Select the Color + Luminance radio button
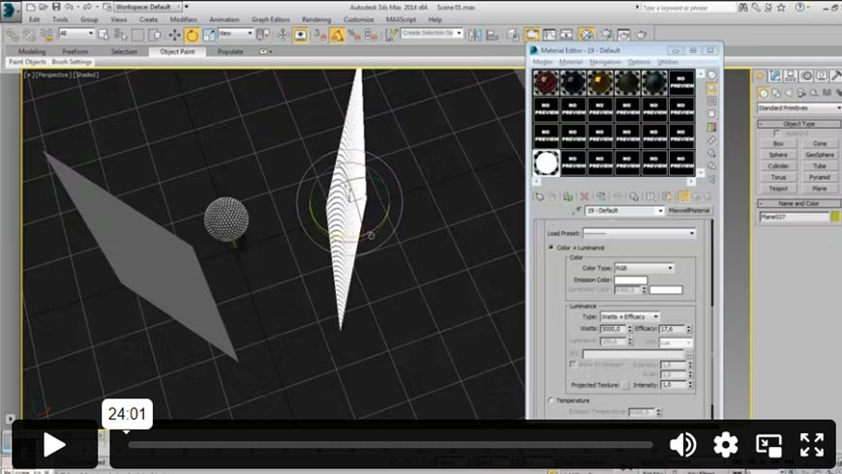 [552, 248]
